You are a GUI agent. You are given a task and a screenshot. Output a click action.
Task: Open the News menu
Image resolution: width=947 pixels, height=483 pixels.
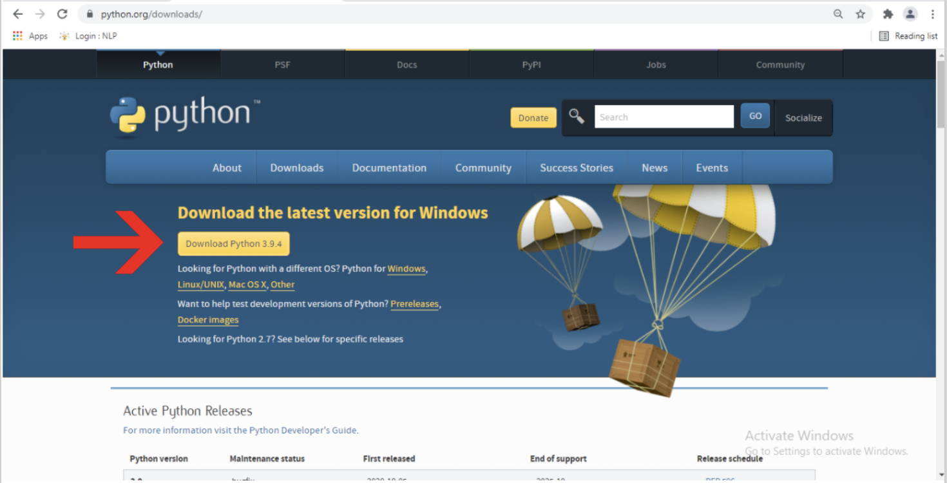[655, 167]
